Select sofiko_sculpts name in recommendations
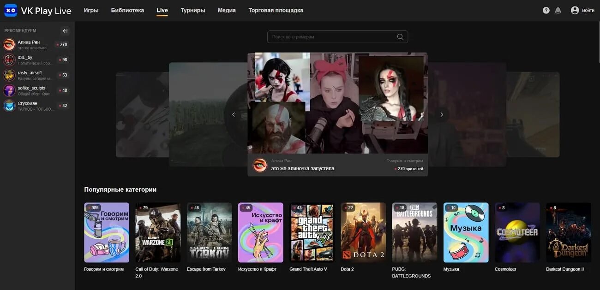The image size is (600, 290). [31, 88]
